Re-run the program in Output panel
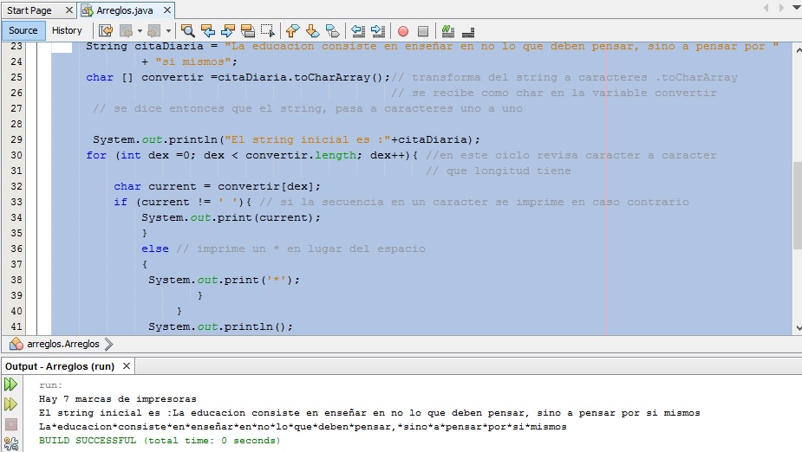Viewport: 802px width, 452px height. coord(11,384)
